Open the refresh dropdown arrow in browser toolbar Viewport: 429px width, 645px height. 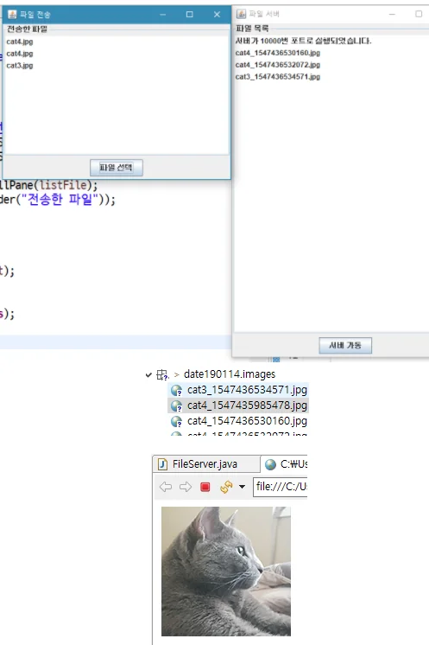point(243,487)
